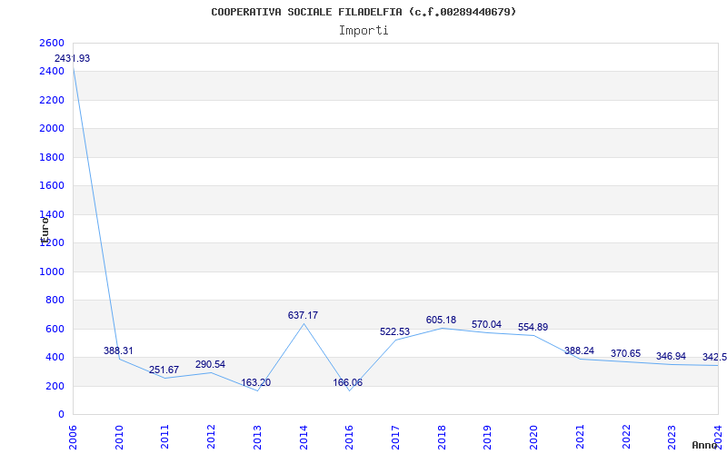Click the 2431.93 data label
Viewport: 727px width, 454px height.
point(73,59)
